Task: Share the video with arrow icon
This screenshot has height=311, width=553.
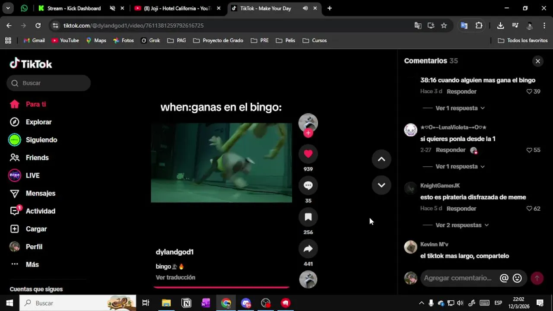Action: tap(308, 248)
